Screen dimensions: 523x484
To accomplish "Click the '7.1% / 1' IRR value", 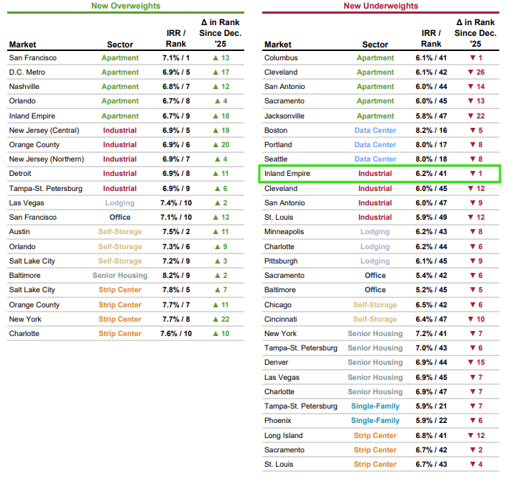I will pos(176,57).
